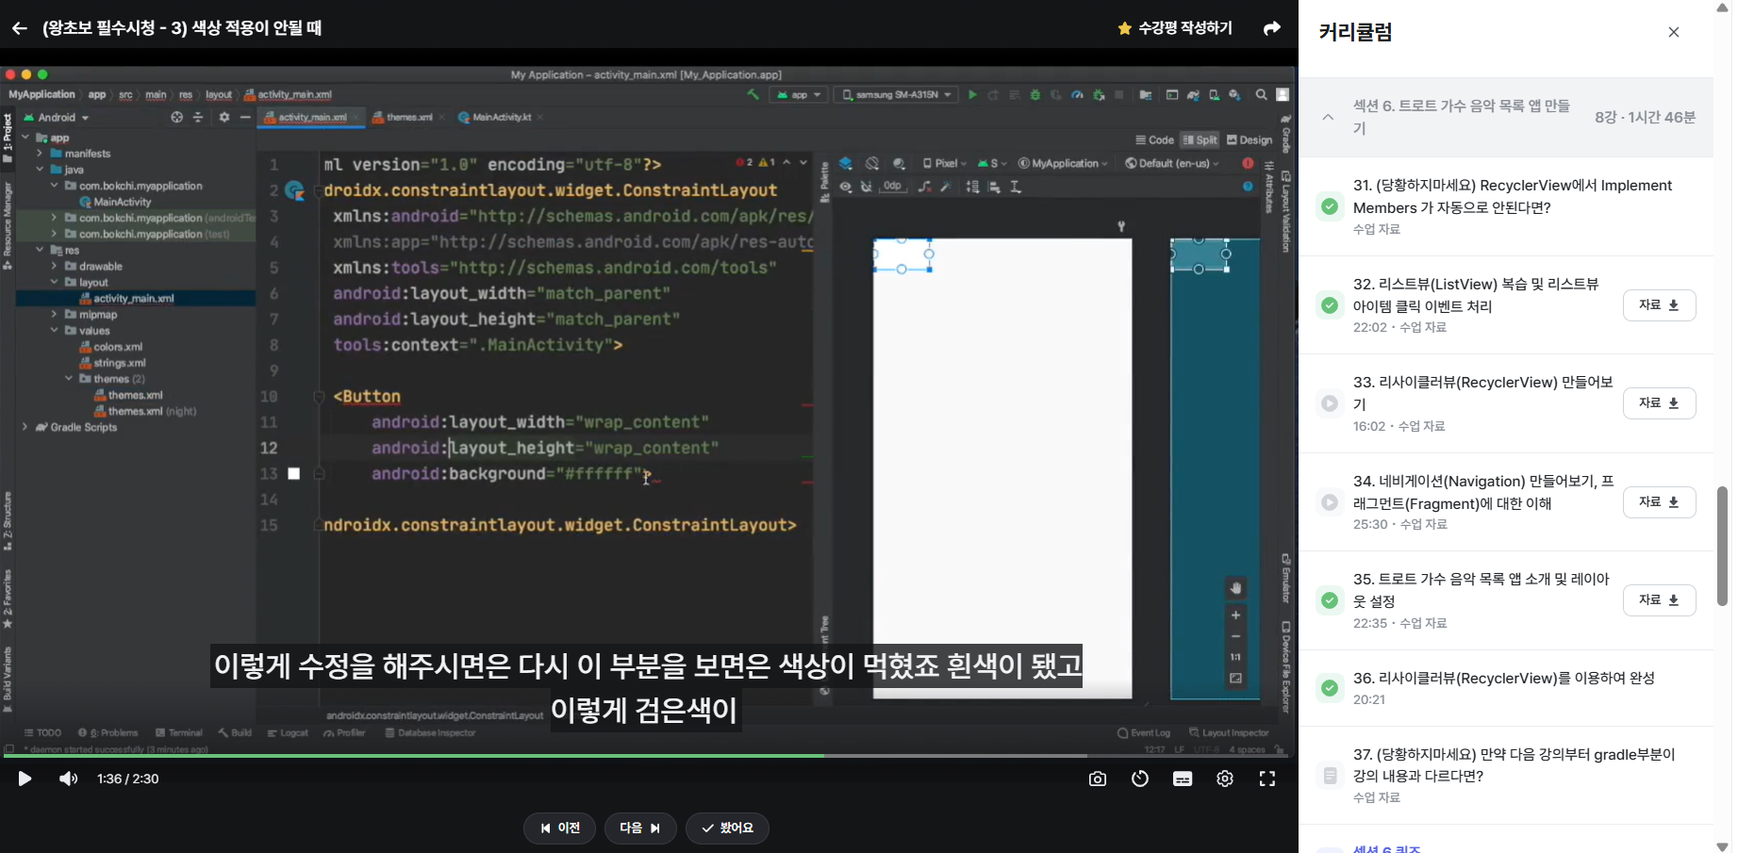This screenshot has height=853, width=1738.
Task: Go to next lecture with 다음
Action: [x=640, y=828]
